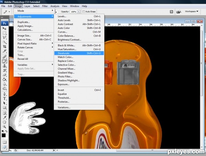Open the foreground color swatch

[x=3, y=135]
